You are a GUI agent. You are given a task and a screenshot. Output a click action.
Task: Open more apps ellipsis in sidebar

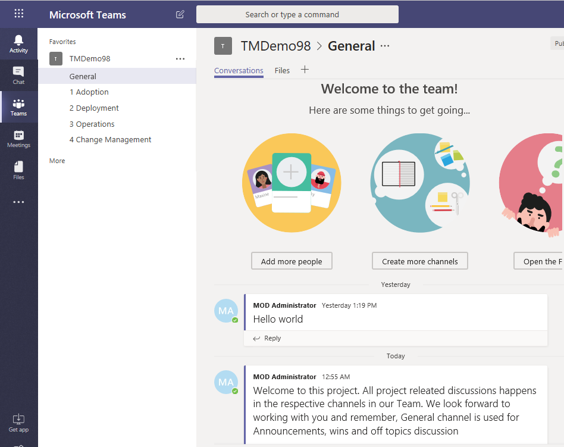18,202
